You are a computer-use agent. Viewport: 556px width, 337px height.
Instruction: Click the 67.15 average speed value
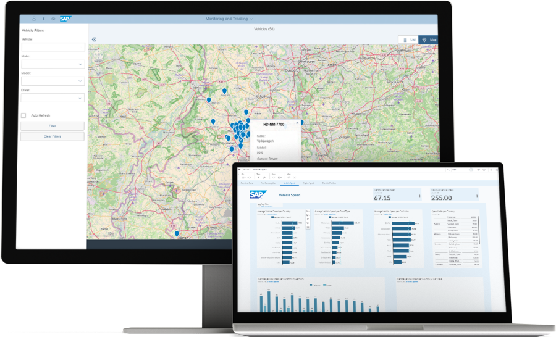[382, 198]
